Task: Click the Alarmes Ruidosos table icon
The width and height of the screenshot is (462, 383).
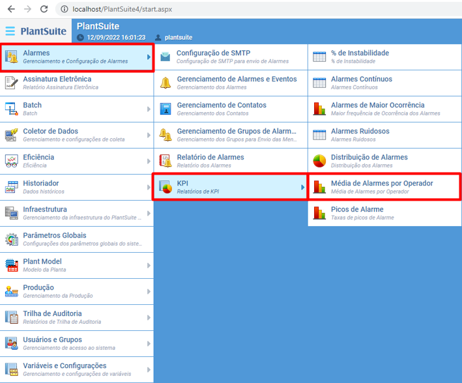Action: (319, 135)
